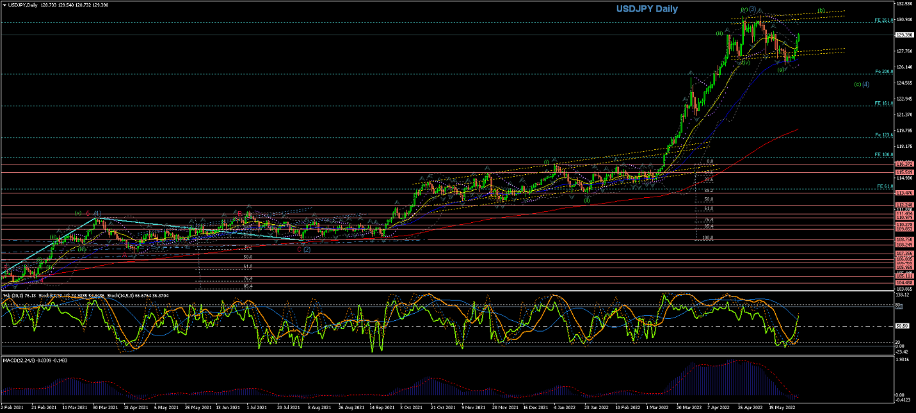Click the 122.945 price axis value

tap(904, 99)
